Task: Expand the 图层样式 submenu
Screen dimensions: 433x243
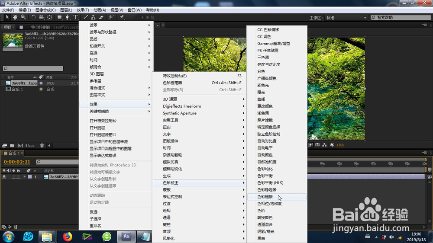Action: [x=116, y=95]
